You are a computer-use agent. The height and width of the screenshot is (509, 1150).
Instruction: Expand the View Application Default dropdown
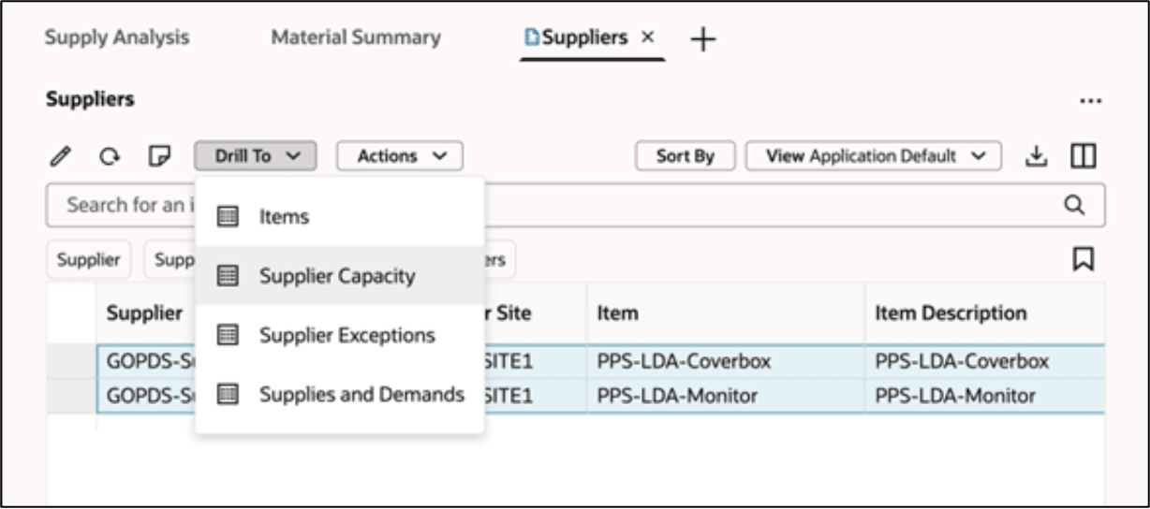[873, 156]
